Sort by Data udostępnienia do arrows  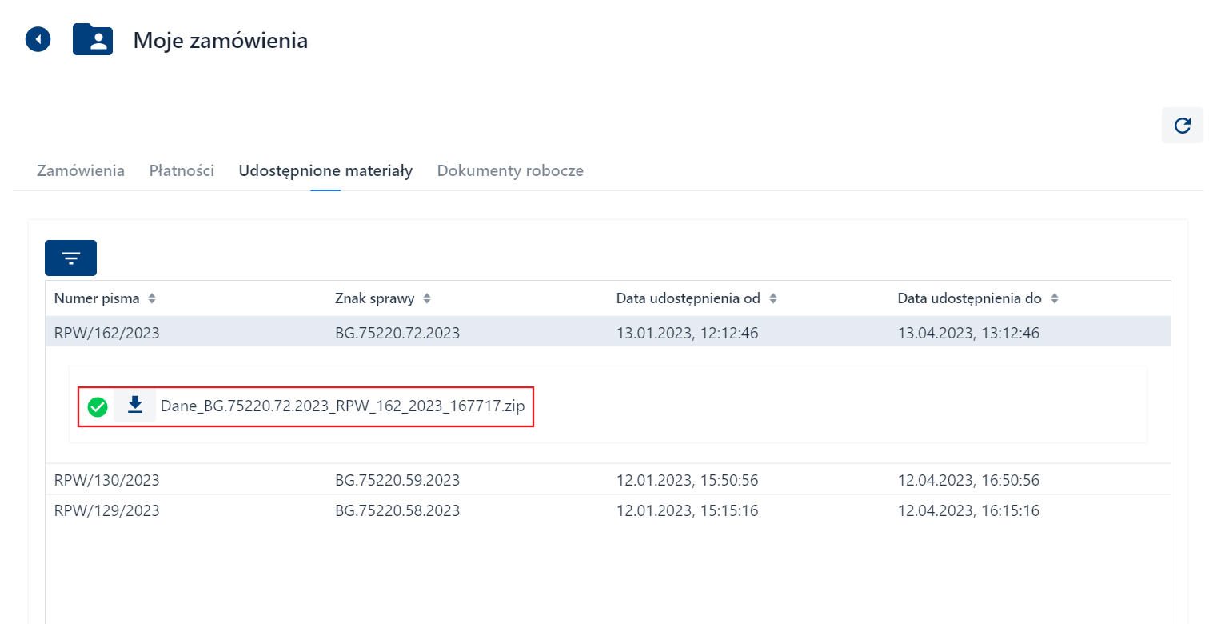tap(1055, 298)
